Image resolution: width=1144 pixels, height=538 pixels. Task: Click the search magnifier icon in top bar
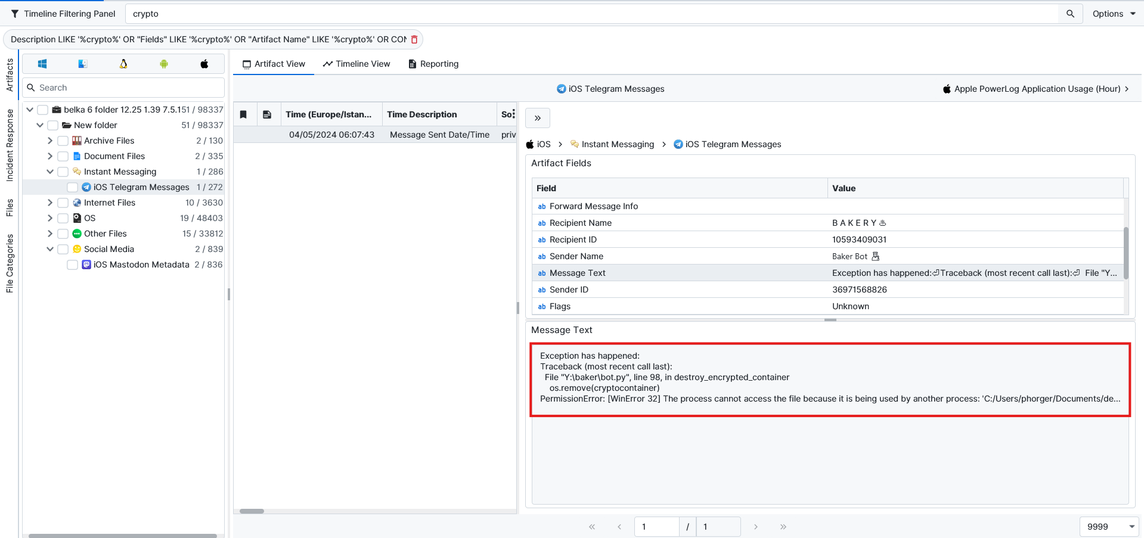point(1070,14)
